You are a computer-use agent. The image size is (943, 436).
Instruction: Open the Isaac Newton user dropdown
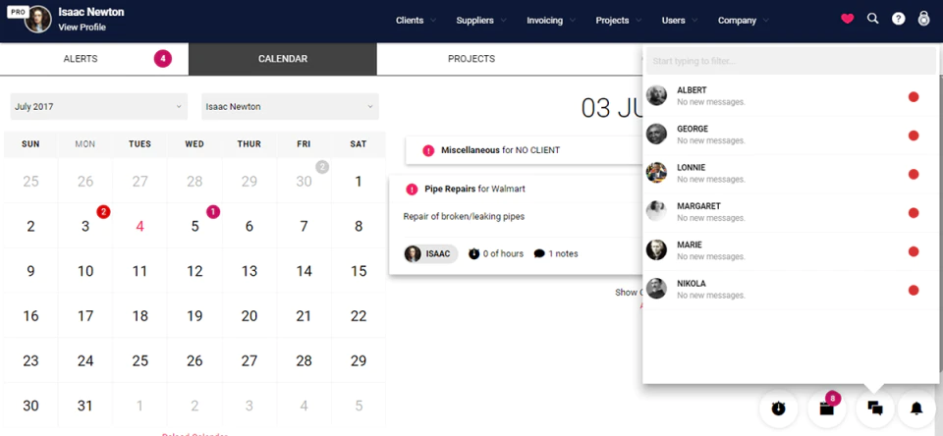290,106
